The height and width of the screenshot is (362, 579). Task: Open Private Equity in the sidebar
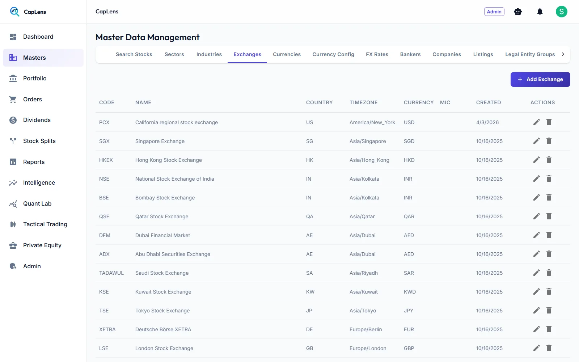coord(43,245)
